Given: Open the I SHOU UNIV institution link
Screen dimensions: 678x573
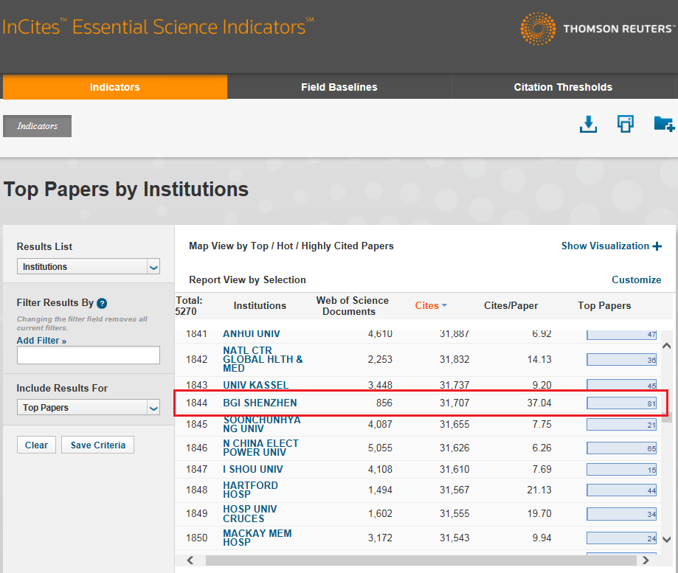Looking at the screenshot, I should tap(252, 469).
